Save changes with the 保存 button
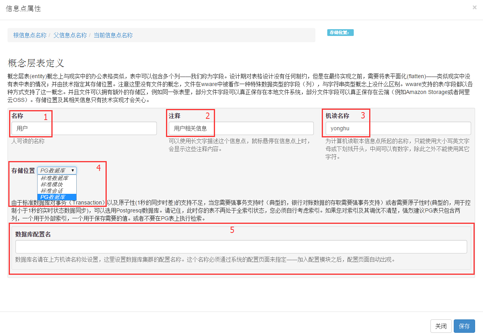 [x=464, y=326]
